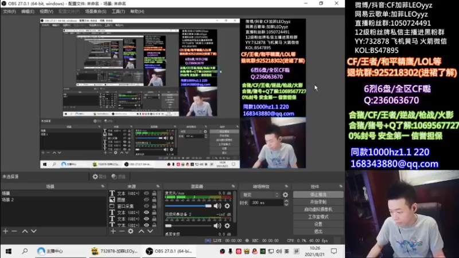Click the CPU: 0.7%, 60.00 fps status
The image size is (459, 258).
click(x=308, y=240)
